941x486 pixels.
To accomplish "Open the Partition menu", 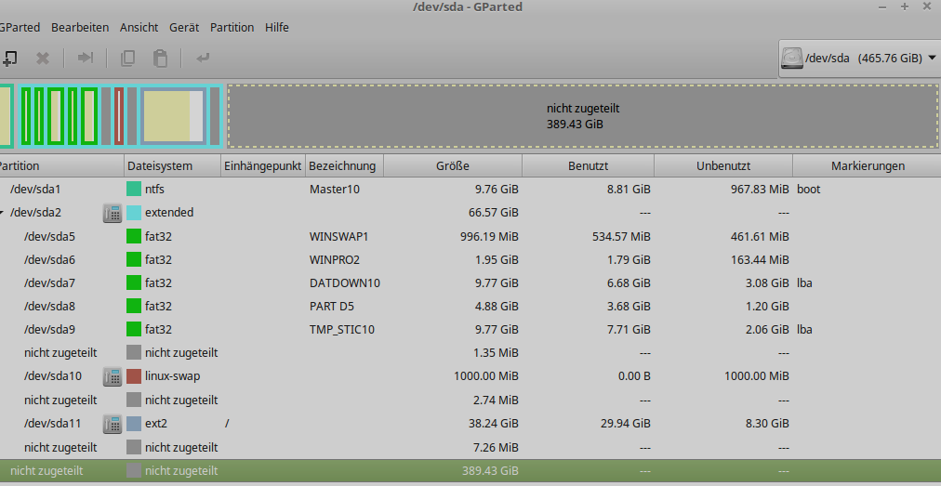I will tap(232, 28).
